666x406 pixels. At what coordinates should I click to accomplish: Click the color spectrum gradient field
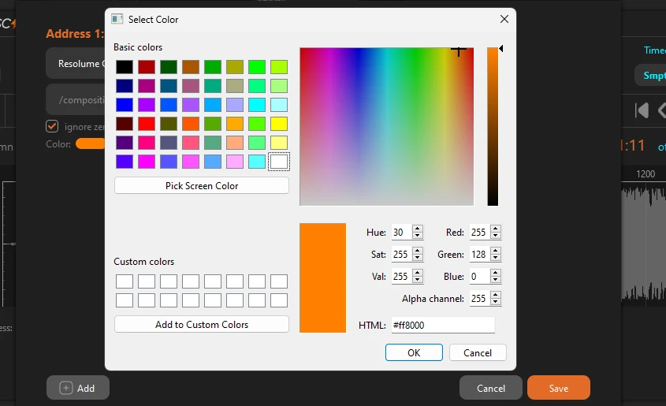point(386,127)
